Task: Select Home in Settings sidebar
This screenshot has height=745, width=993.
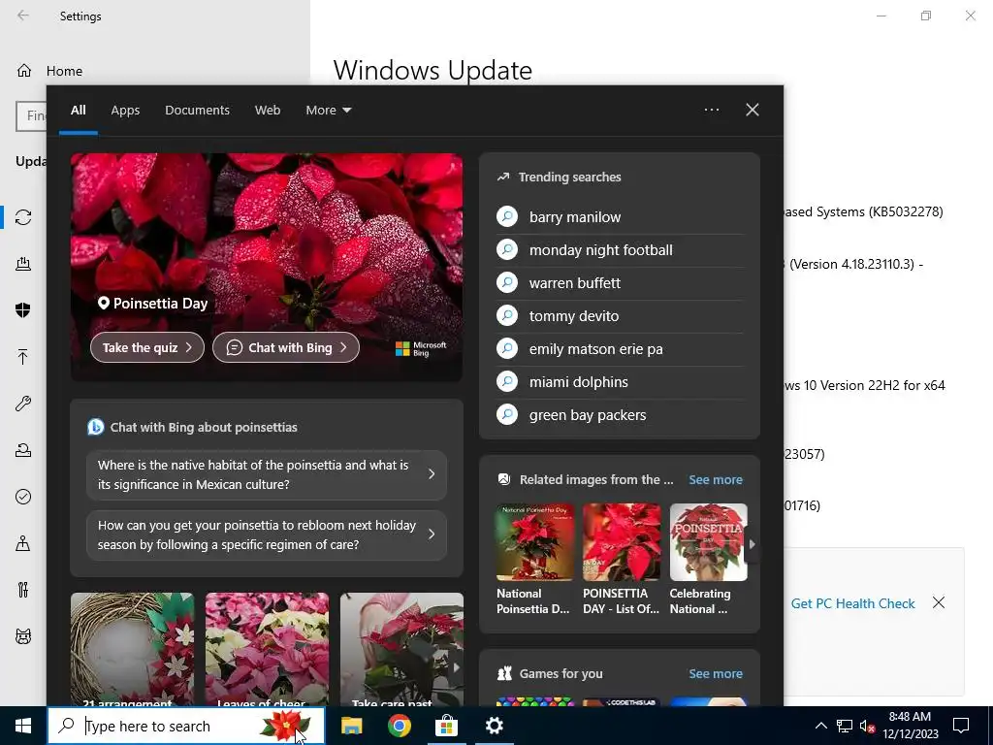Action: click(64, 71)
